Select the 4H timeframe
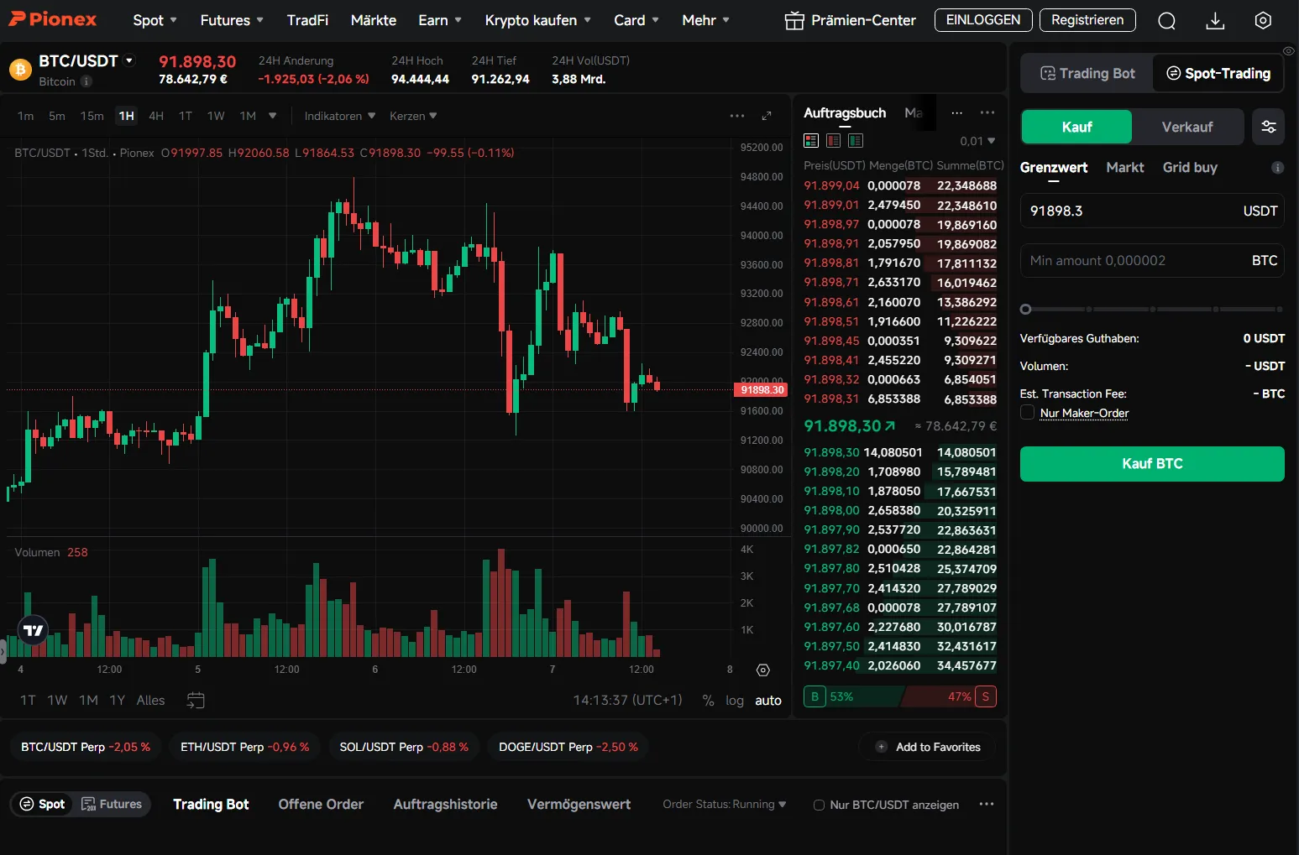This screenshot has width=1299, height=855. click(156, 116)
